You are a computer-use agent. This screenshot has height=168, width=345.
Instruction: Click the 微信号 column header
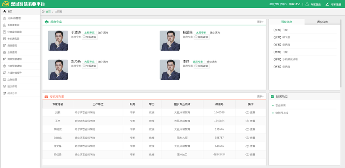click(220, 104)
